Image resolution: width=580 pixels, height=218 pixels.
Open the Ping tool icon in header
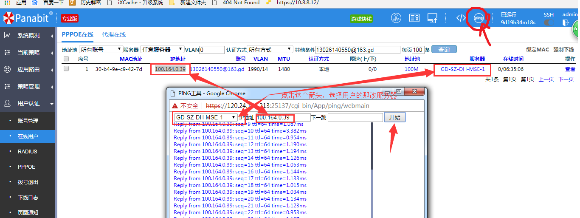coord(479,18)
